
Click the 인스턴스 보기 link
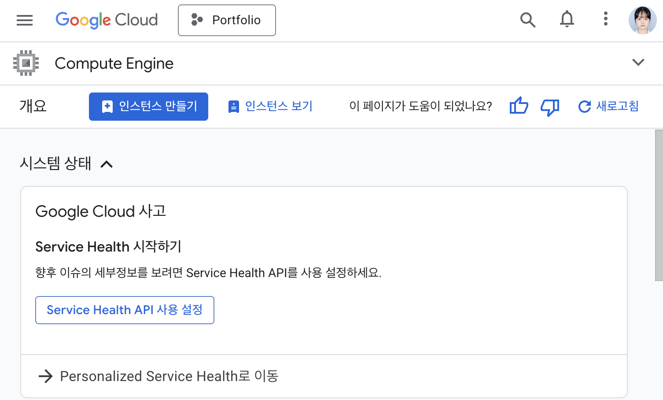(x=270, y=106)
